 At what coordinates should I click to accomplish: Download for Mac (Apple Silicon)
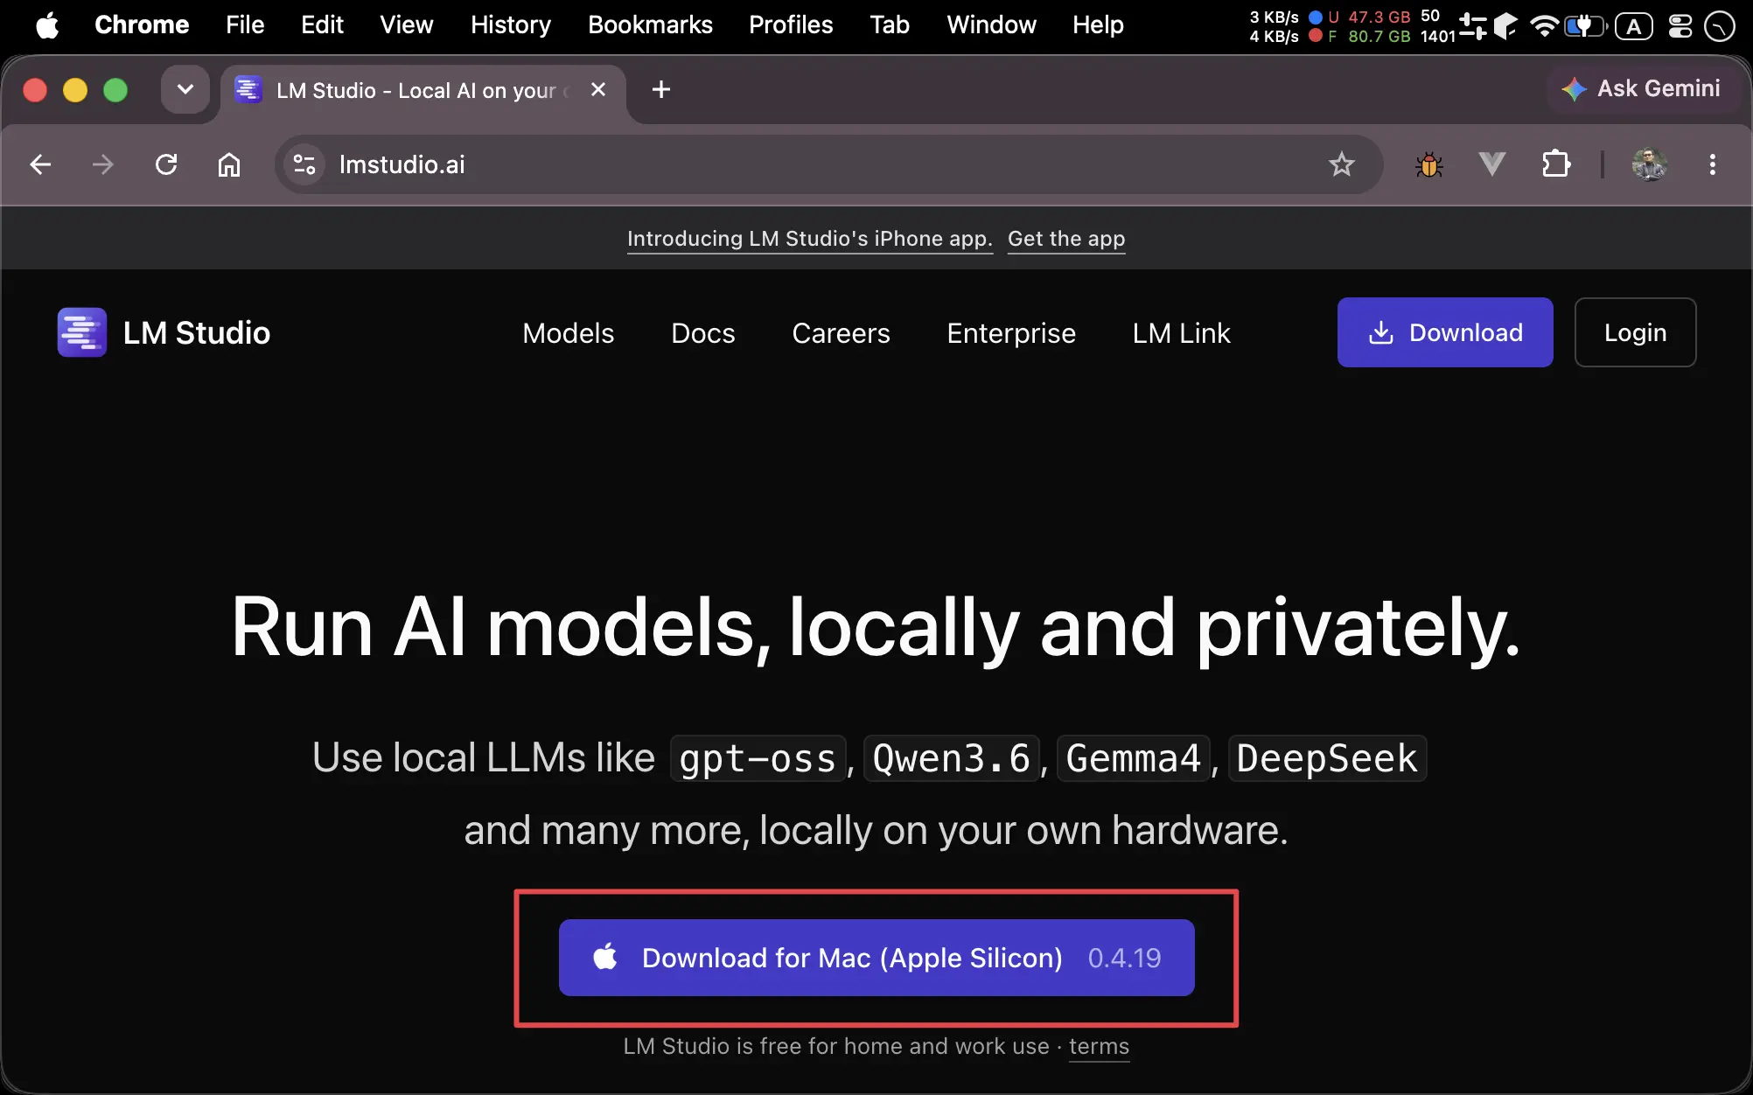(876, 958)
